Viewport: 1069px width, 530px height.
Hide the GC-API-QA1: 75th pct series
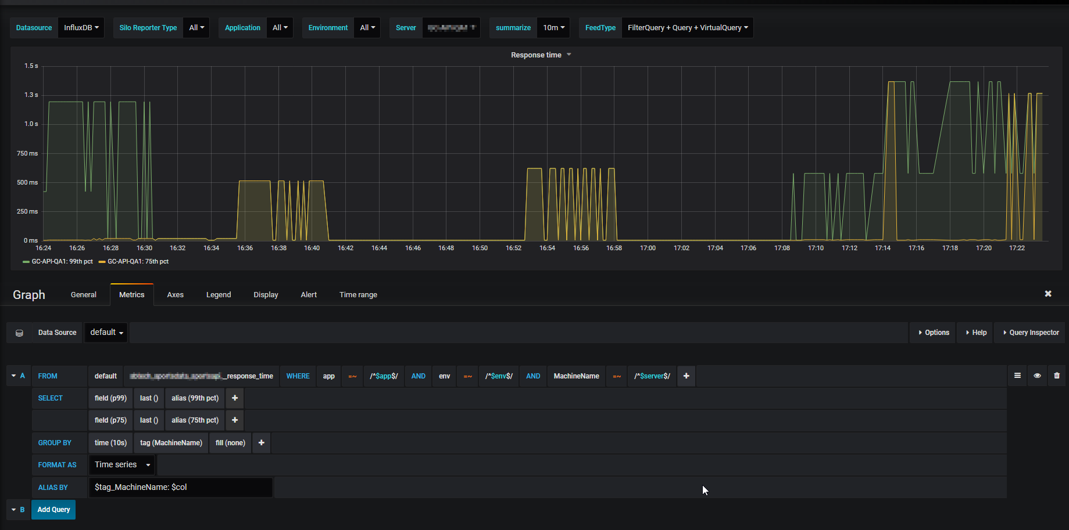[138, 261]
